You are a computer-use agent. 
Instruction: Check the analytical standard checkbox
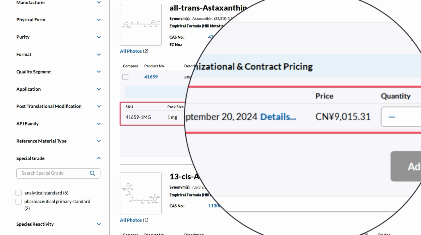[x=19, y=193]
